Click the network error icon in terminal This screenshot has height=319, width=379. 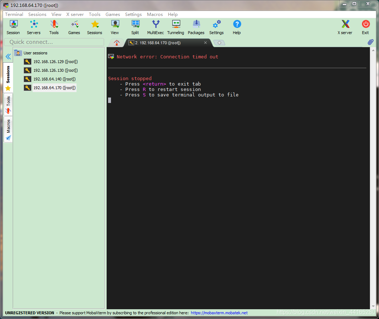pos(111,57)
